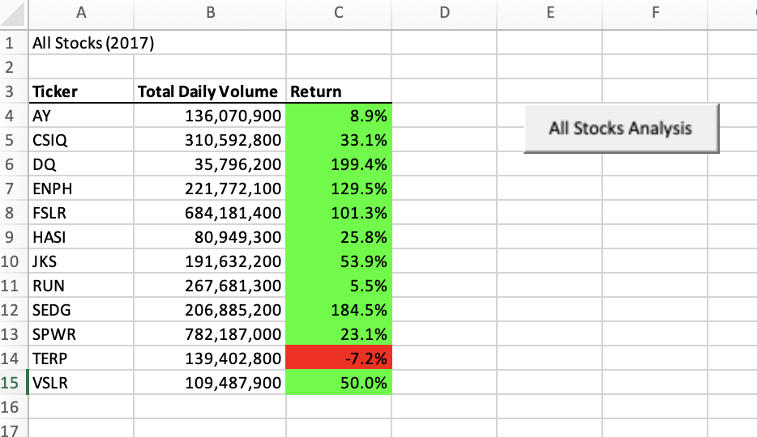757x437 pixels.
Task: Select the red -7.2% return cell
Action: pyautogui.click(x=339, y=359)
